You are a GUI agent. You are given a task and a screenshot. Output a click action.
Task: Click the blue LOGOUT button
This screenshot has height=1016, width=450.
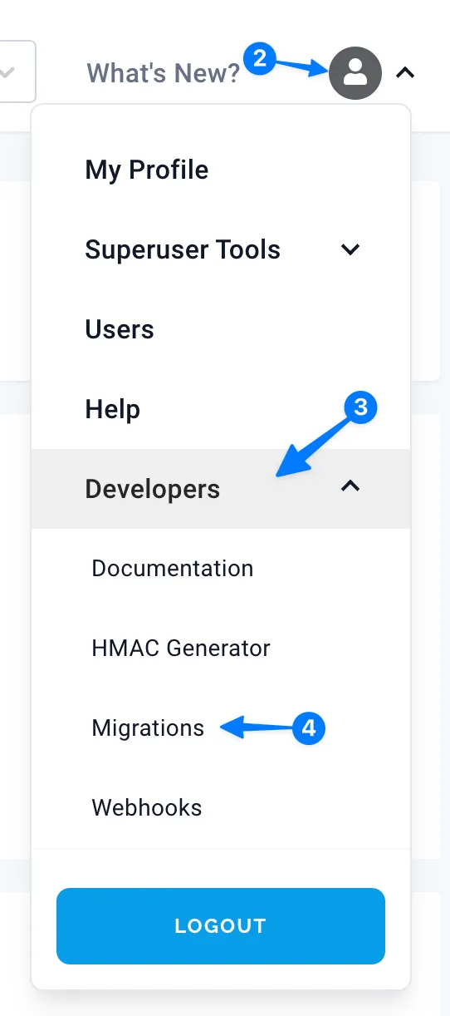click(221, 926)
